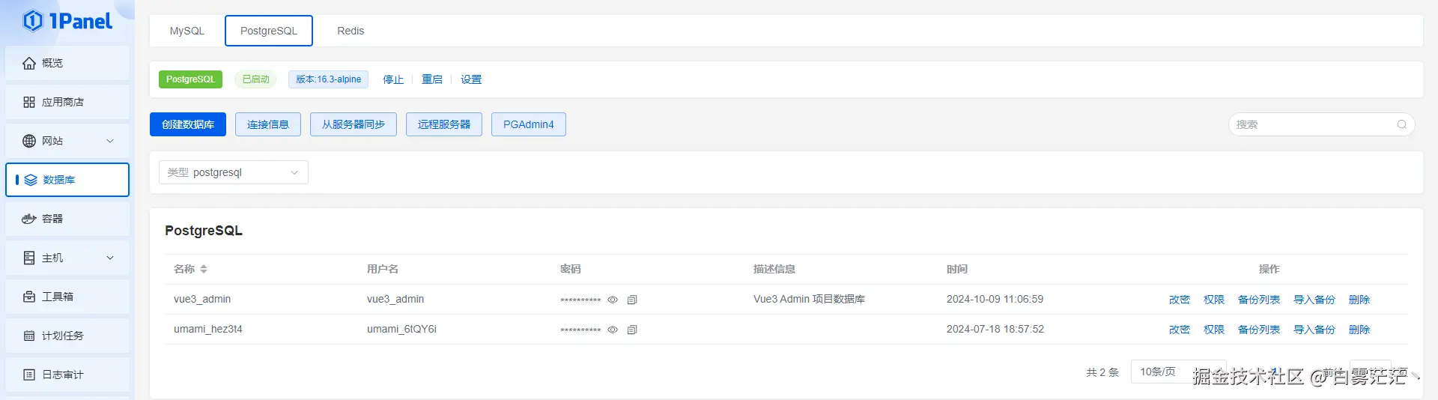Click the umami_6tQY6i username cell

click(x=401, y=329)
